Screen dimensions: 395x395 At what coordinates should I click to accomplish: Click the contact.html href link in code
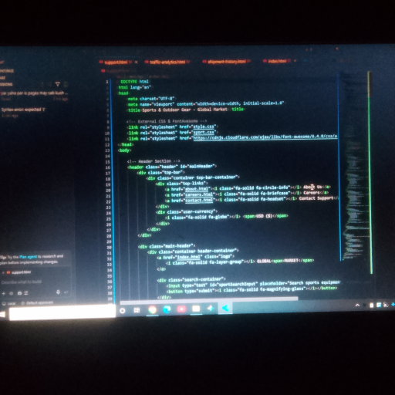[199, 200]
